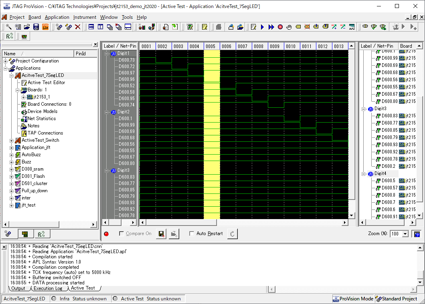Click the red X delete toolbar icon

click(78, 27)
